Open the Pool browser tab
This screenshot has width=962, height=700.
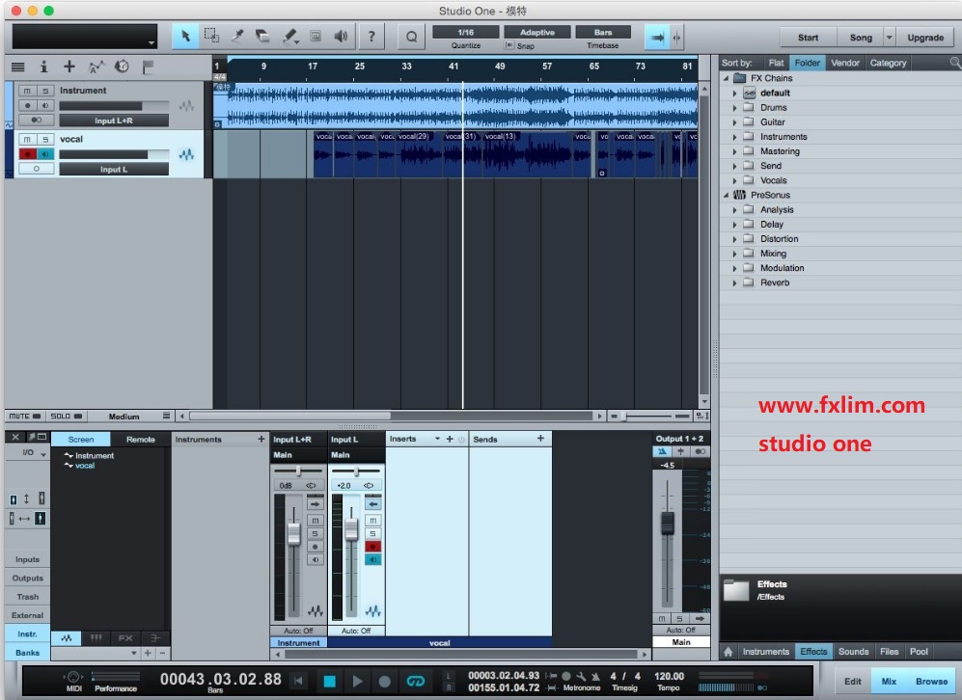click(919, 652)
